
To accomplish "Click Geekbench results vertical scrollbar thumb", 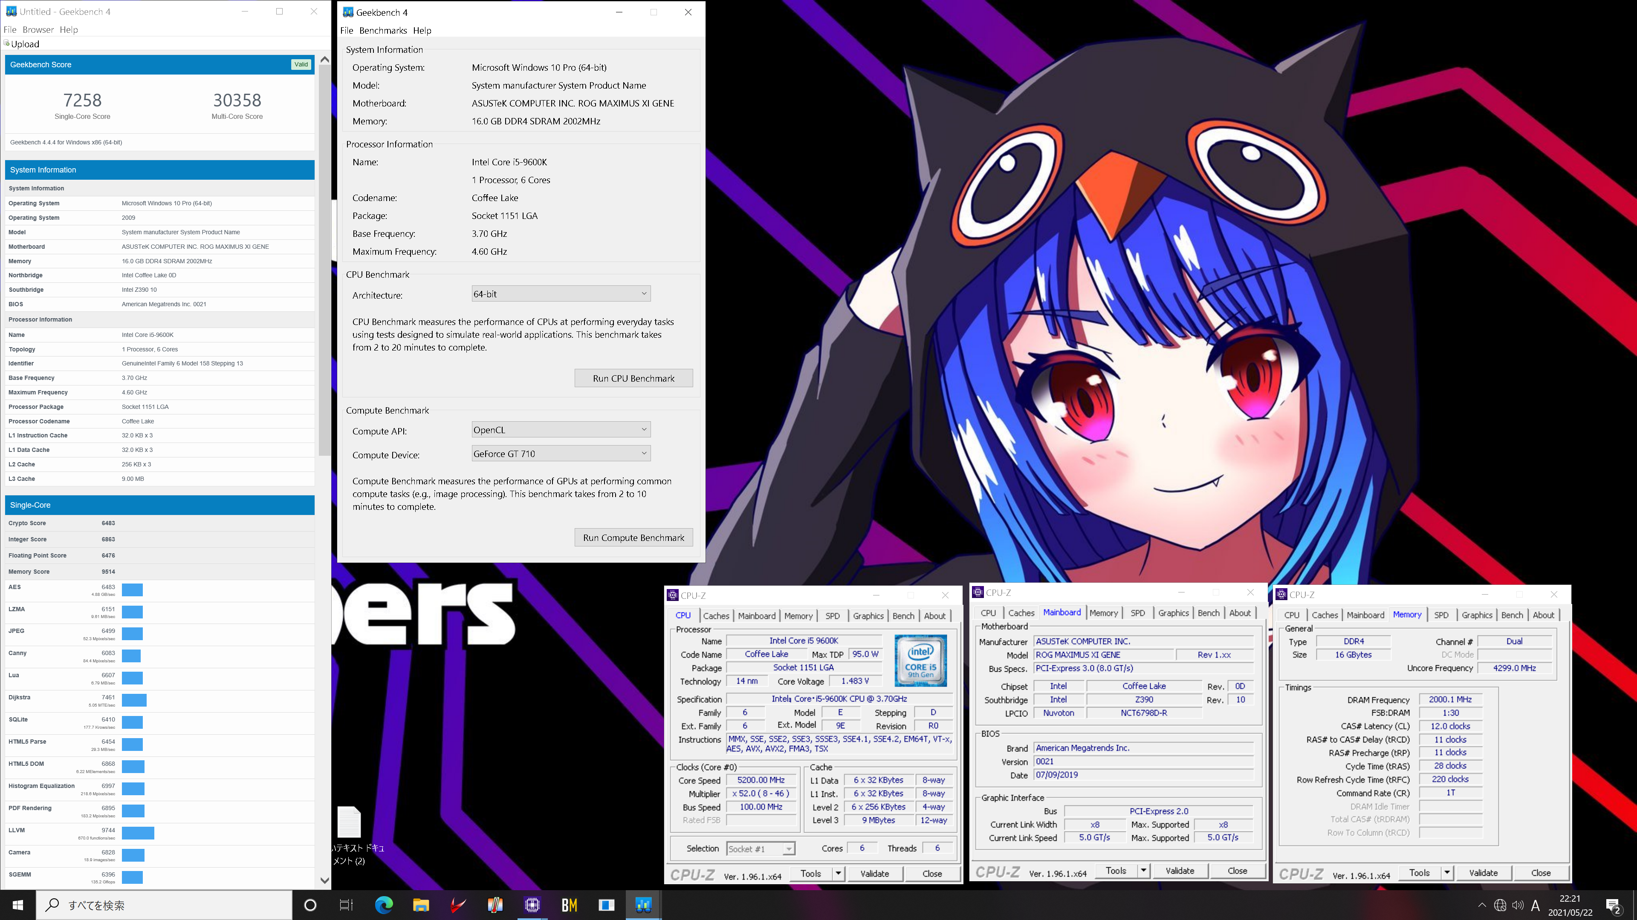I will pyautogui.click(x=325, y=260).
